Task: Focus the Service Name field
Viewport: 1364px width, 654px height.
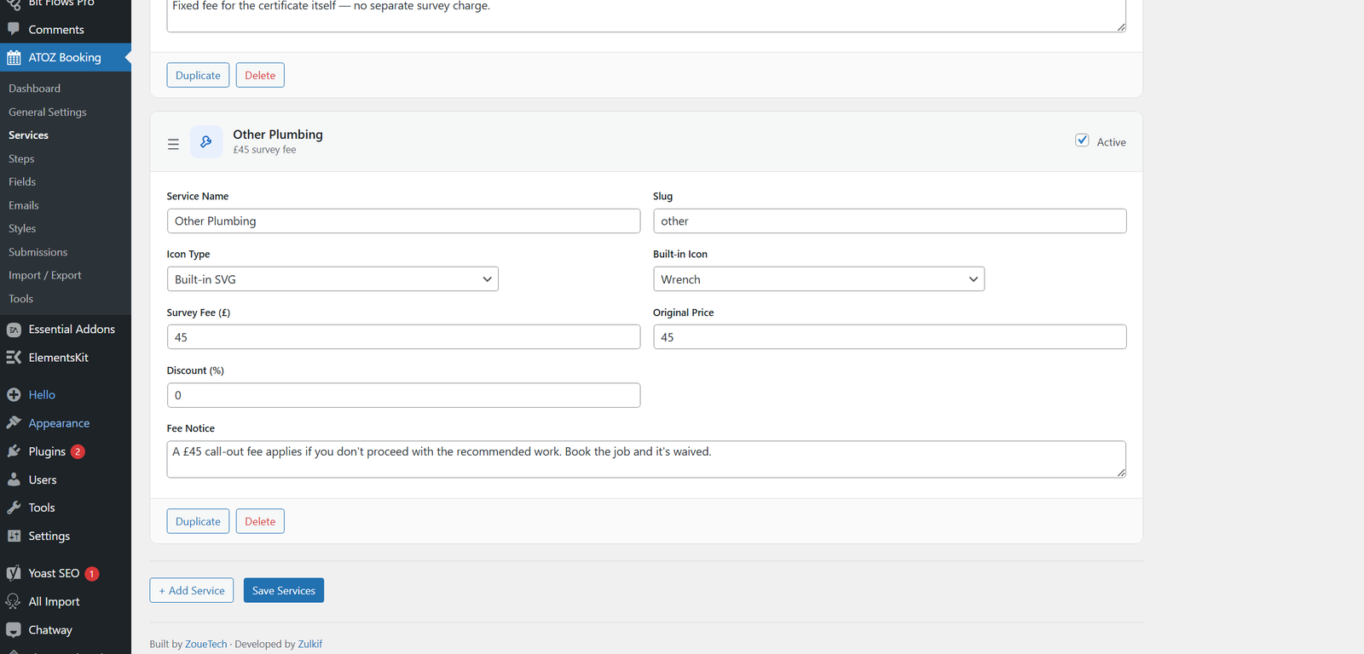Action: (403, 221)
